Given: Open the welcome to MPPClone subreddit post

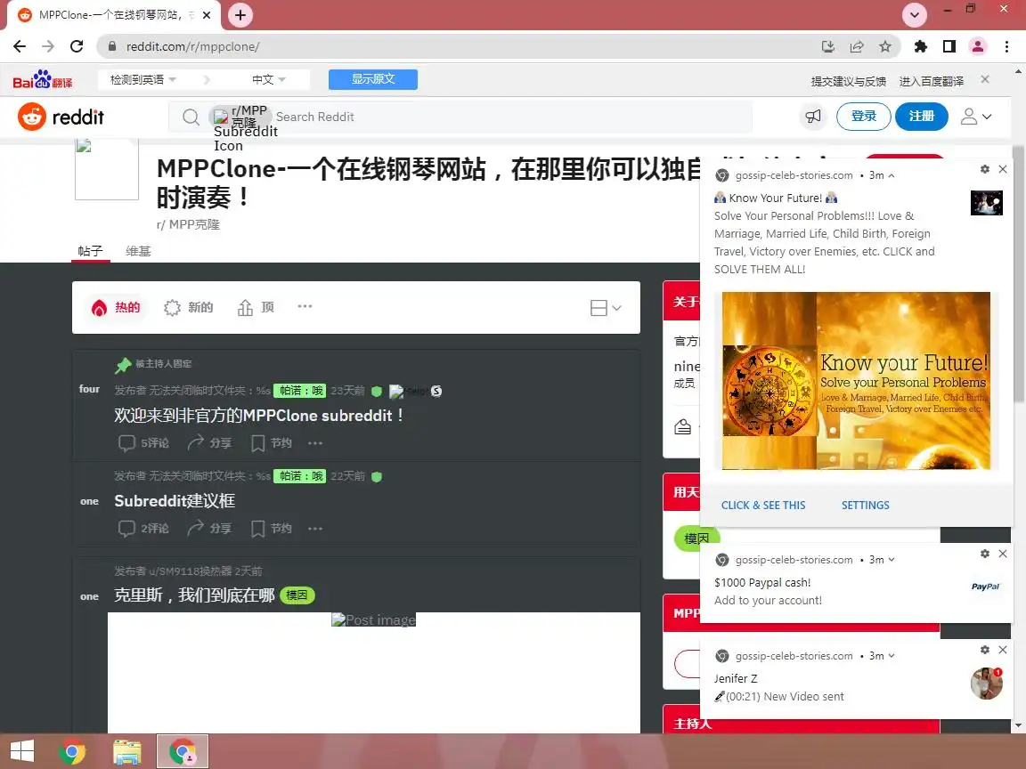Looking at the screenshot, I should click(260, 416).
